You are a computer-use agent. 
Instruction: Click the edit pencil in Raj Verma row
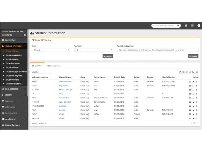coord(193,86)
